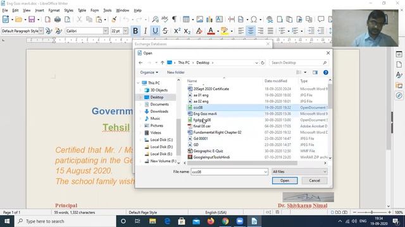Click the Insert Special Character omega icon
The height and width of the screenshot is (227, 405).
pos(254,20)
